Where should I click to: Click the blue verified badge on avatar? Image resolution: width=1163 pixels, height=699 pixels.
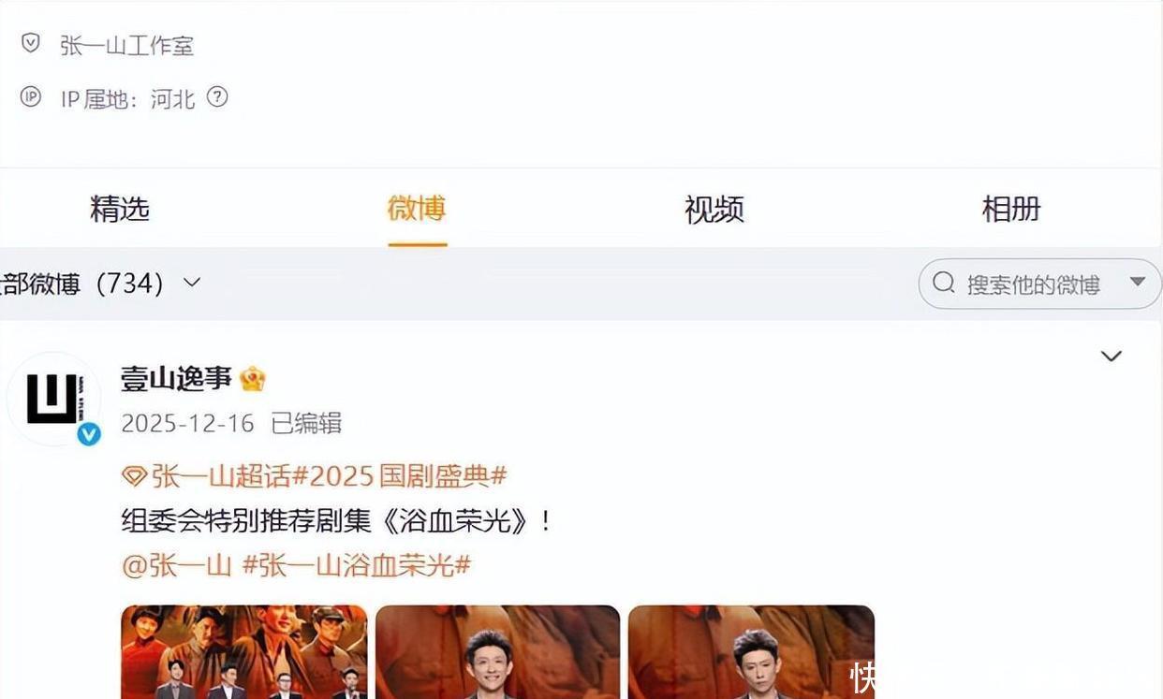click(x=89, y=433)
